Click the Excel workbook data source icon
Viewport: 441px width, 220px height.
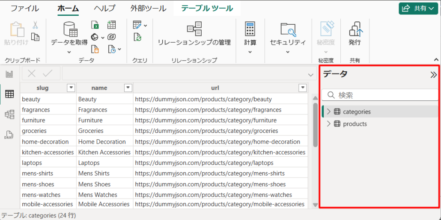click(x=95, y=25)
